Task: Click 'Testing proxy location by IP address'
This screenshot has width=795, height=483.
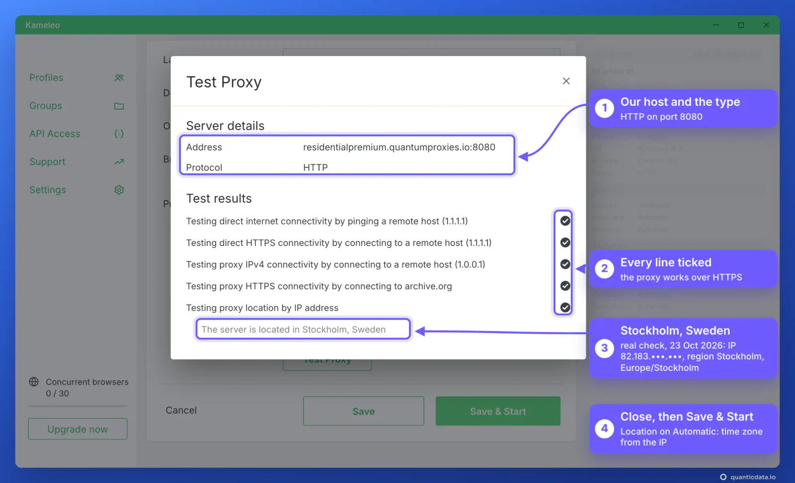Action: pyautogui.click(x=262, y=308)
